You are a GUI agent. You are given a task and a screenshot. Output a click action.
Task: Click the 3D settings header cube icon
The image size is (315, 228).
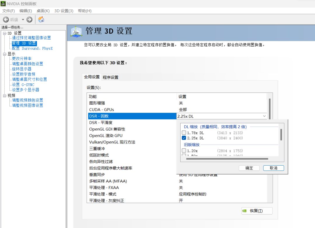tap(76, 31)
